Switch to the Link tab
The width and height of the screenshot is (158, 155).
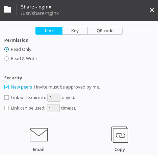tap(49, 31)
